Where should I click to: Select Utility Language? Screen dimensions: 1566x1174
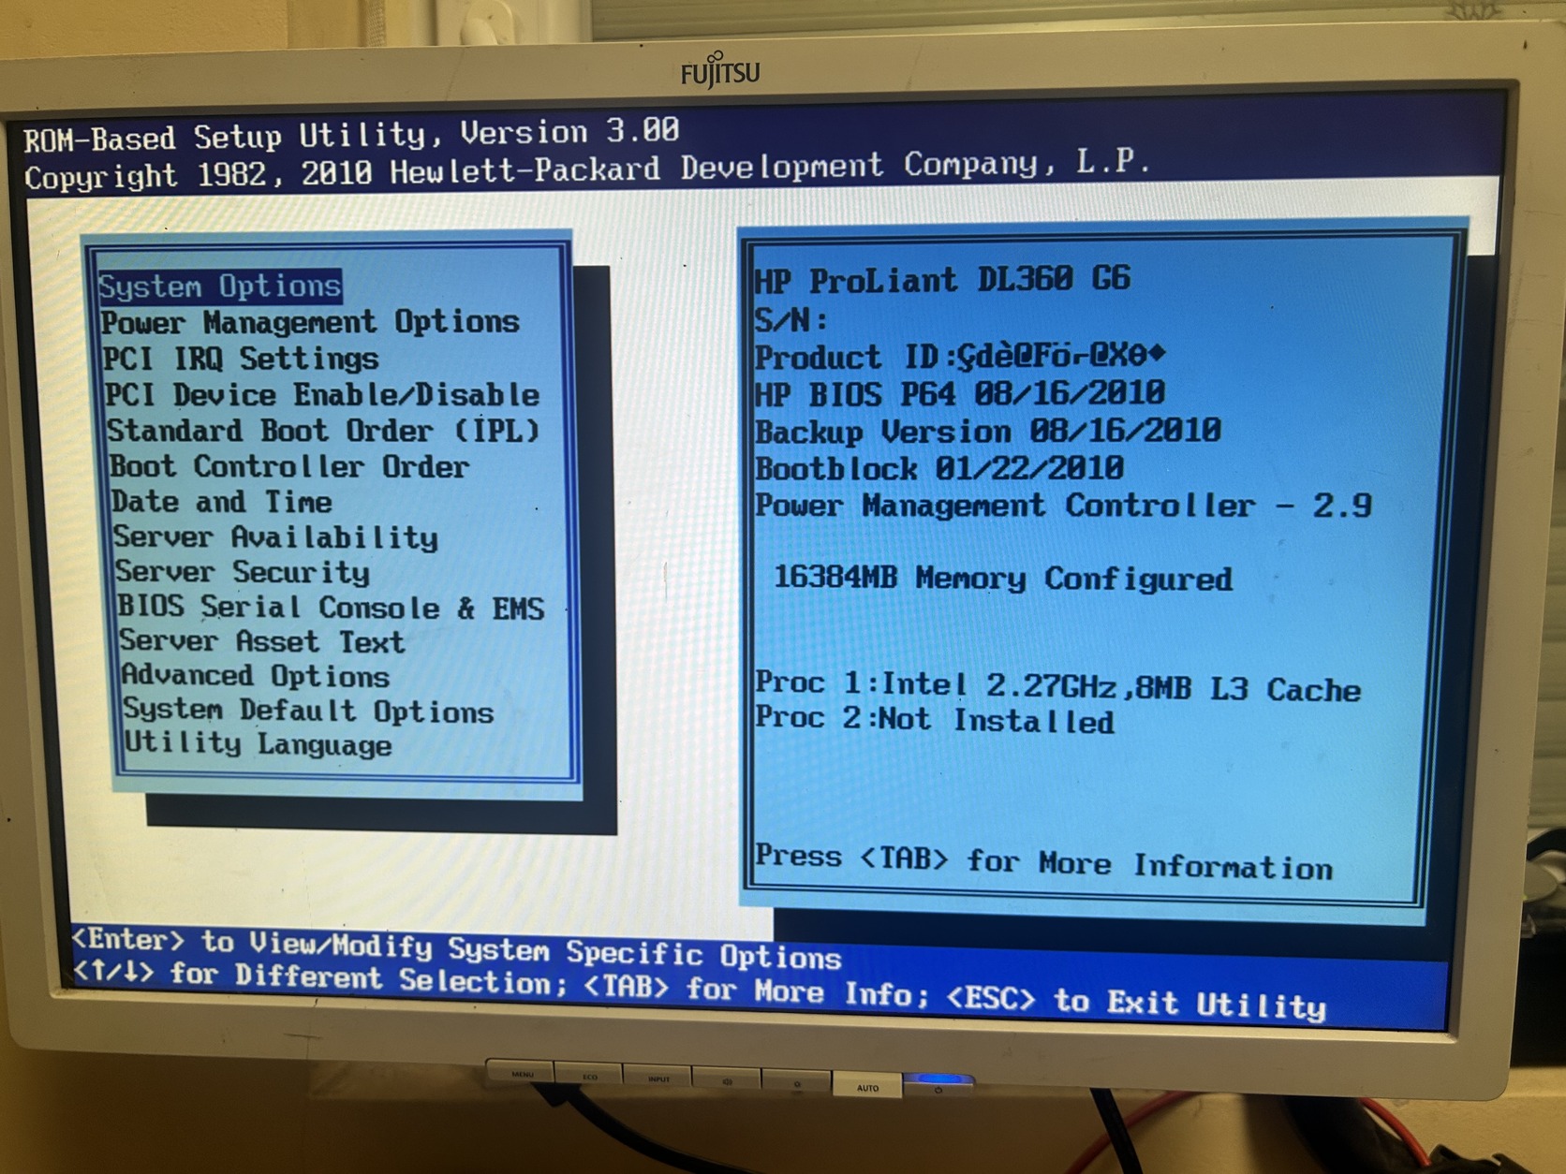tap(258, 744)
